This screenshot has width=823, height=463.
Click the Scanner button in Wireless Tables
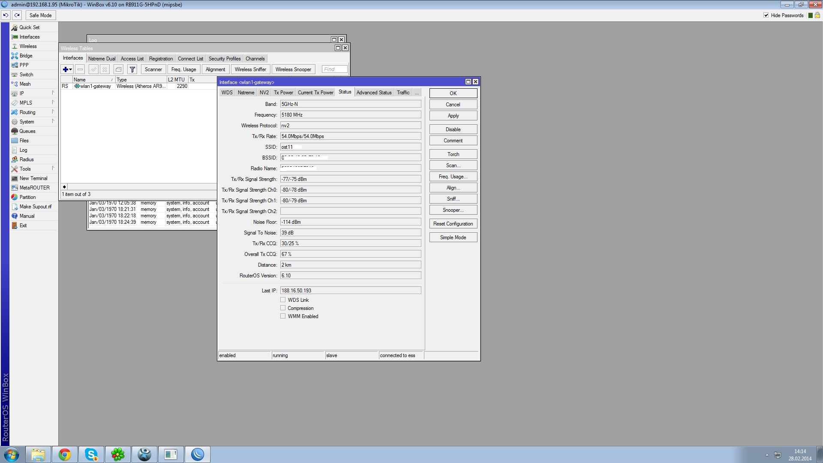[x=153, y=69]
